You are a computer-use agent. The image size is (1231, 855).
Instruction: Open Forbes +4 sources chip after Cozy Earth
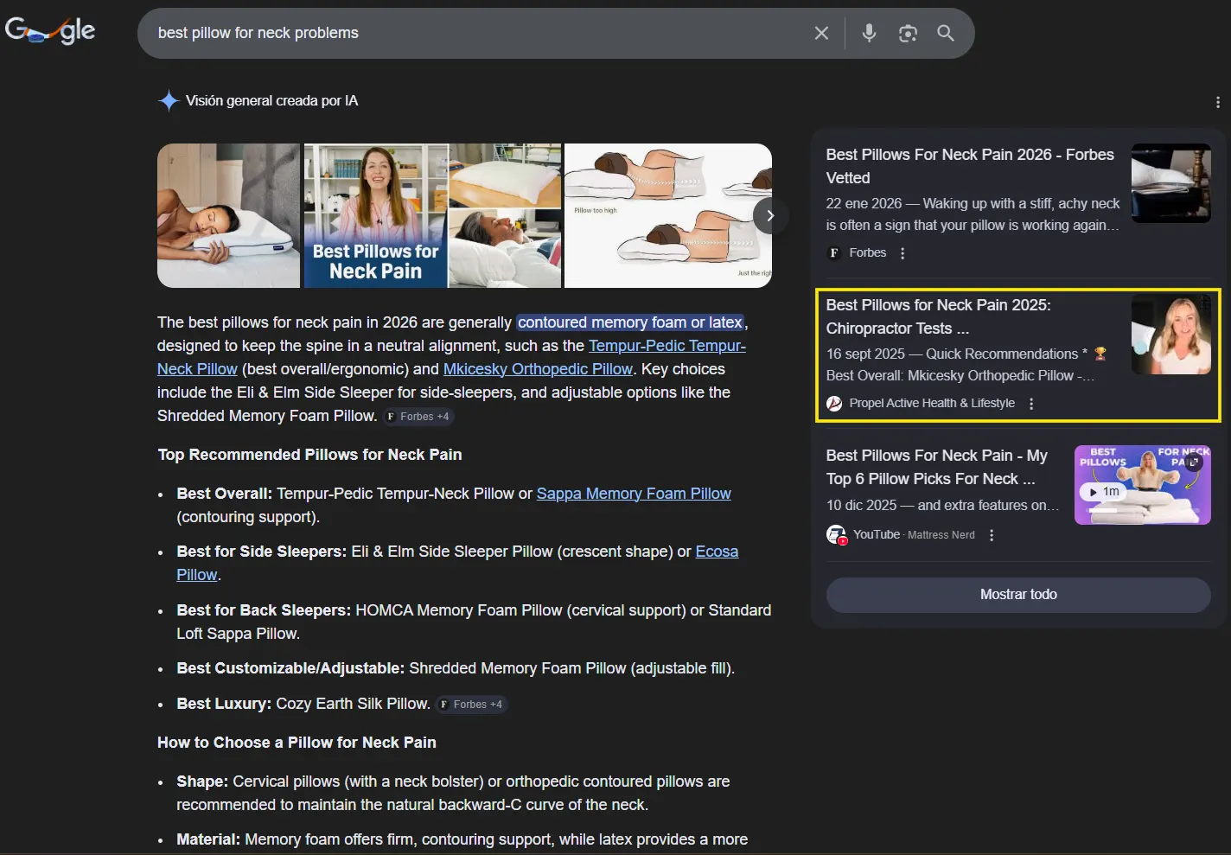tap(472, 705)
